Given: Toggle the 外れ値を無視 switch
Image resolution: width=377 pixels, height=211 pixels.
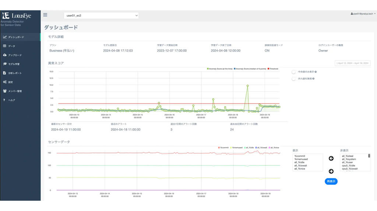Looking at the screenshot, I should pyautogui.click(x=294, y=79).
